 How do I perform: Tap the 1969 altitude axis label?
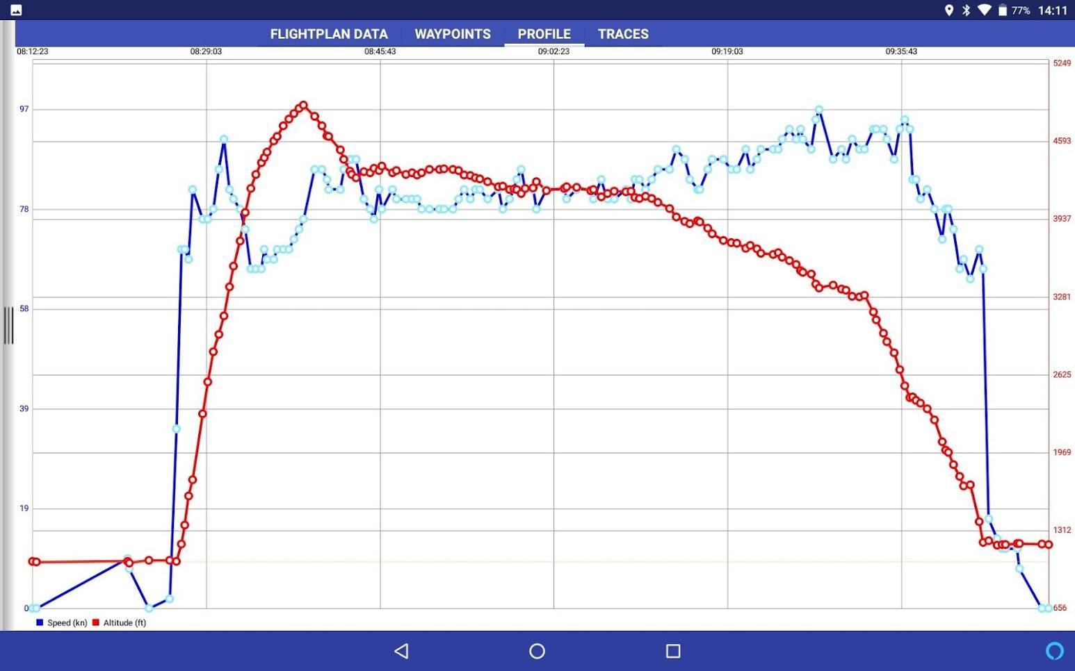pos(1062,452)
